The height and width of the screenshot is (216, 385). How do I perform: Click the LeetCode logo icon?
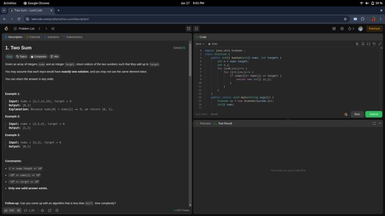click(6, 29)
